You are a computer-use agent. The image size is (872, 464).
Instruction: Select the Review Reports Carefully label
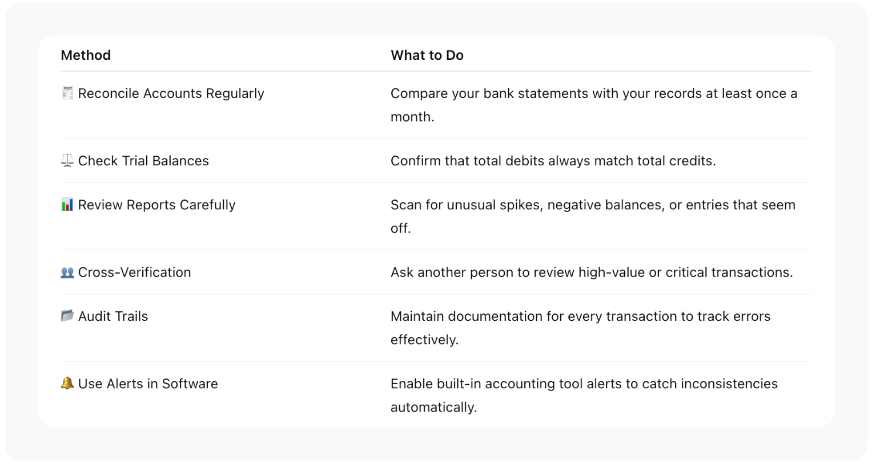point(156,205)
